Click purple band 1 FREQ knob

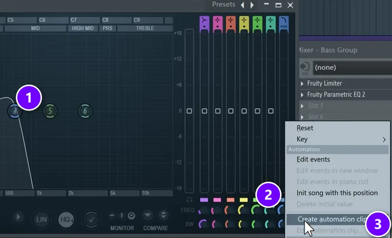[203, 210]
